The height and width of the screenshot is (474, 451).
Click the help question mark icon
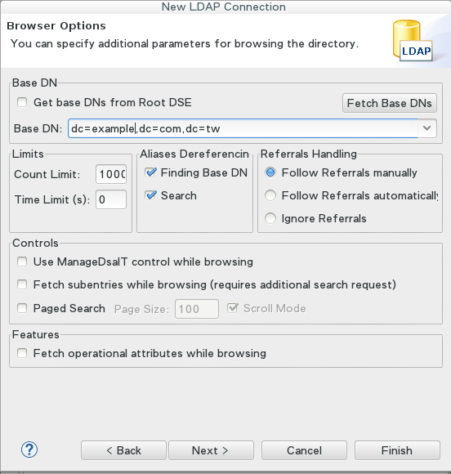(x=29, y=449)
